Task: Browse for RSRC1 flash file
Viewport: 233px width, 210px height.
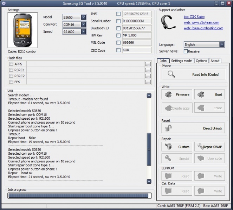Action: (148, 70)
